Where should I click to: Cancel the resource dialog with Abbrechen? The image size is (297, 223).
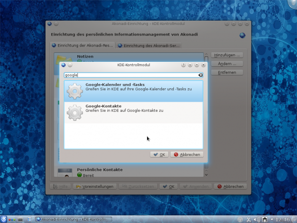click(187, 154)
